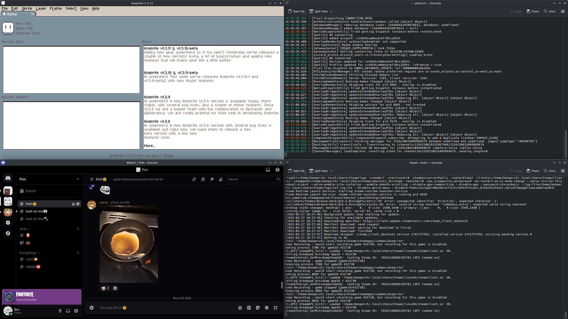The width and height of the screenshot is (568, 319).
Task: Click Paste in Steam bash Konsole toolbar
Action: point(532,171)
